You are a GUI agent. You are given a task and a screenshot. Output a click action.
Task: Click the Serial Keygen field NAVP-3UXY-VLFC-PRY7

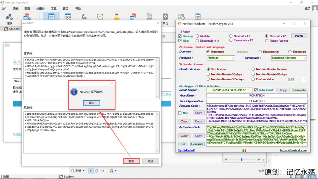point(229,90)
